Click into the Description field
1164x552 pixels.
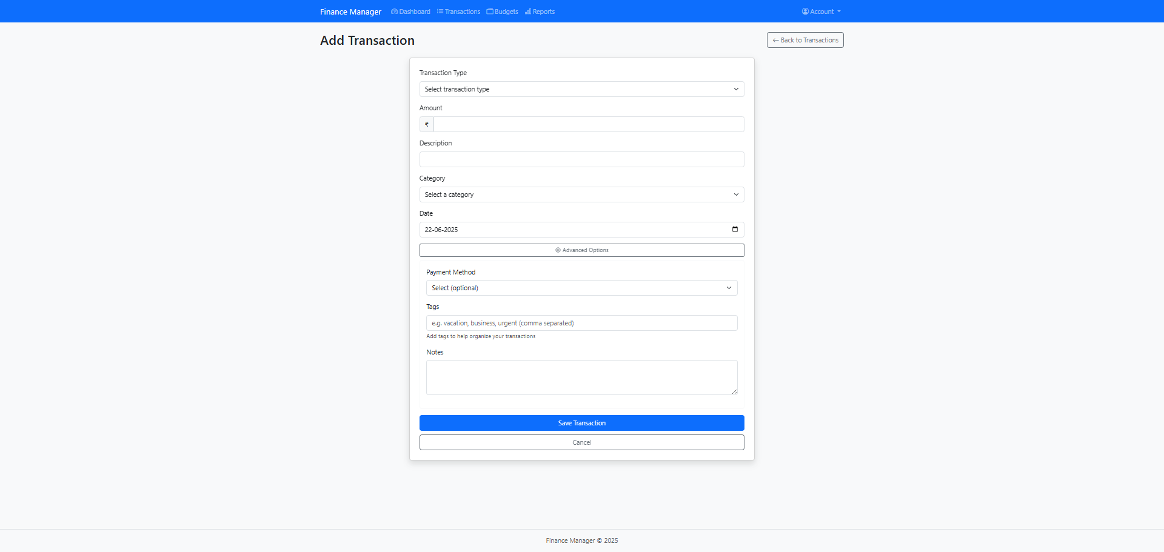tap(581, 159)
